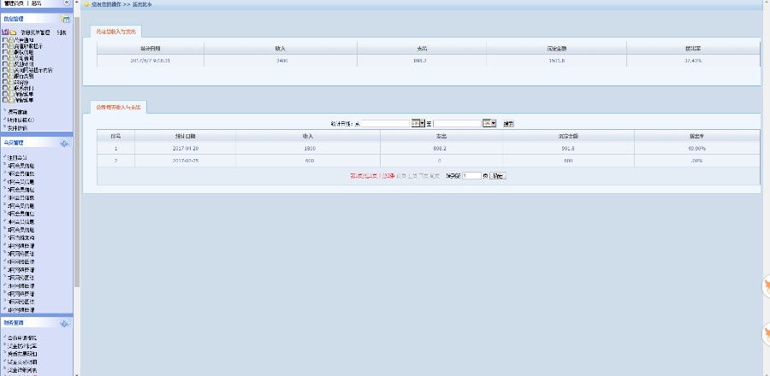Screen dimensions: 770x376
Task: Click the lower orange floating icon at right edge
Action: click(x=766, y=335)
